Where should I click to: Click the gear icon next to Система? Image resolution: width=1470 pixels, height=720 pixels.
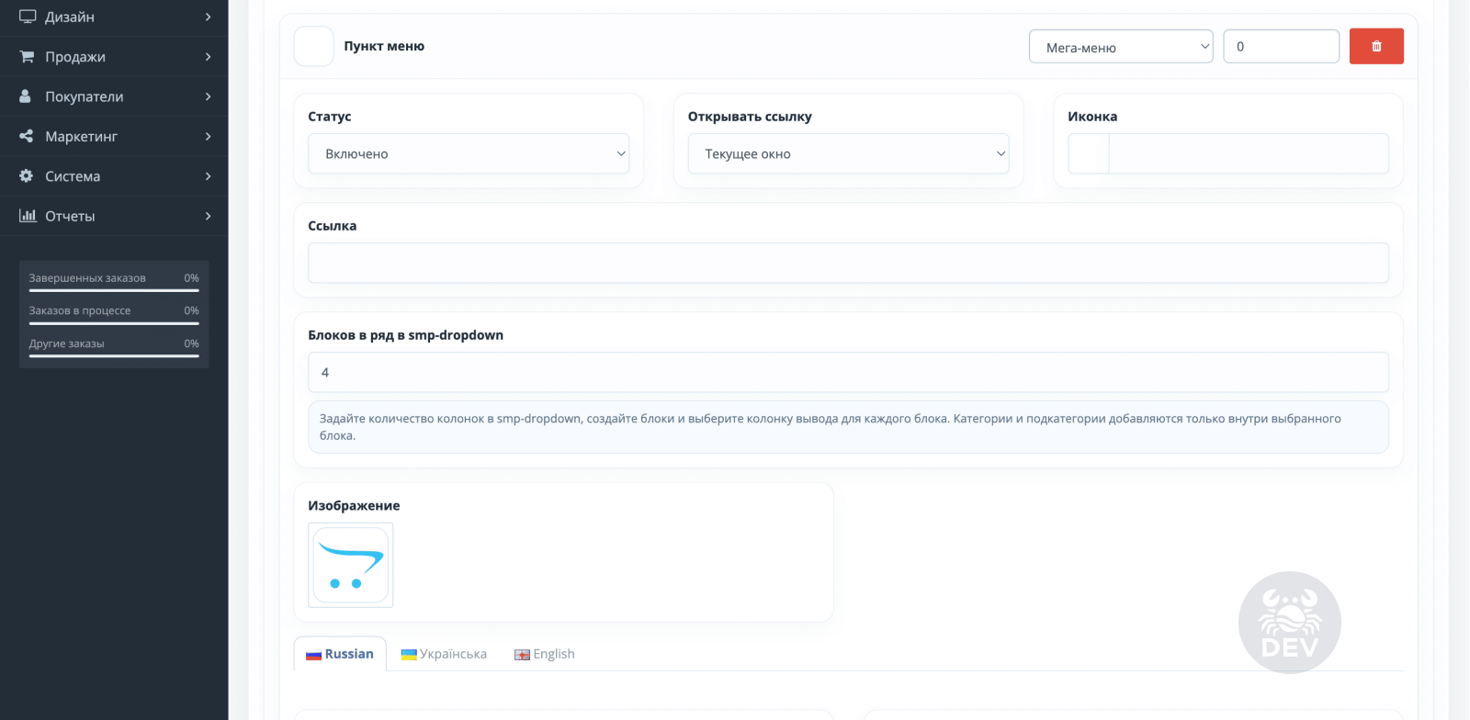tap(26, 175)
